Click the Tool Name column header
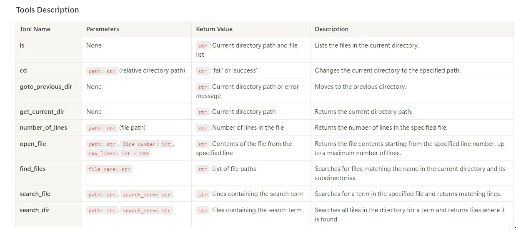The image size is (516, 231). pos(35,29)
